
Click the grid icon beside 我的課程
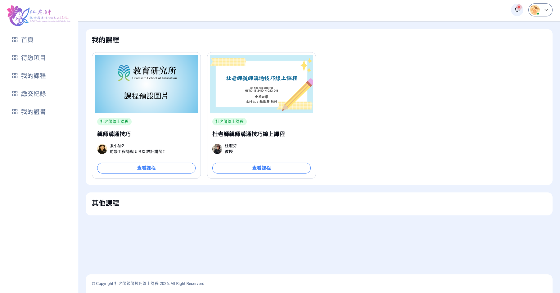(15, 76)
